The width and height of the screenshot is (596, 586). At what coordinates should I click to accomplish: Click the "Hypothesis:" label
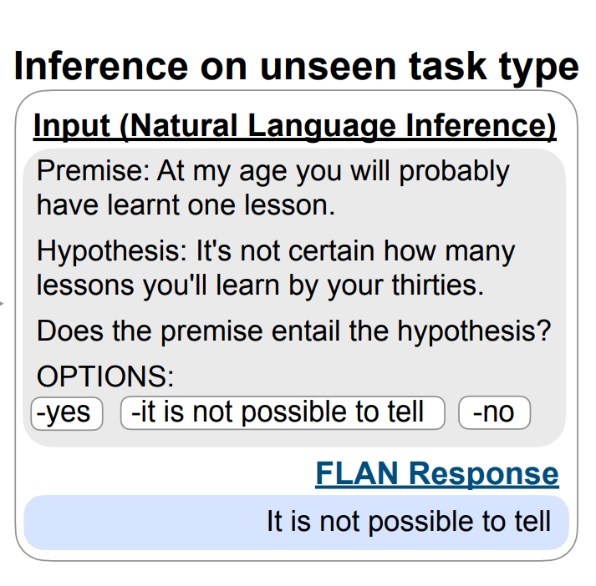[113, 251]
